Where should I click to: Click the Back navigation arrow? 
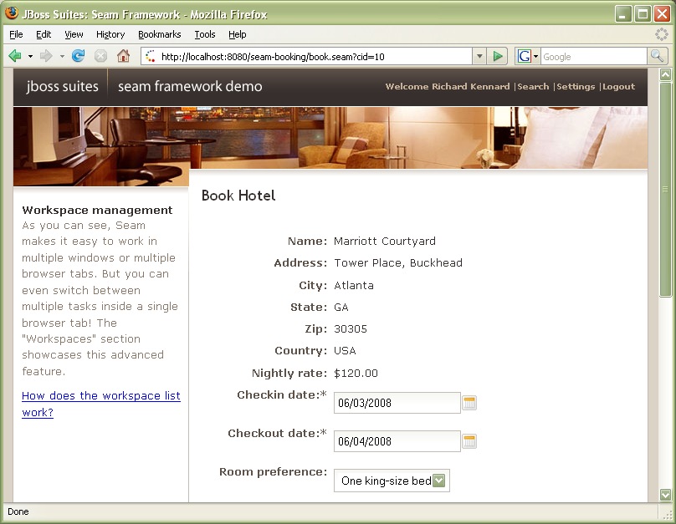tap(15, 56)
